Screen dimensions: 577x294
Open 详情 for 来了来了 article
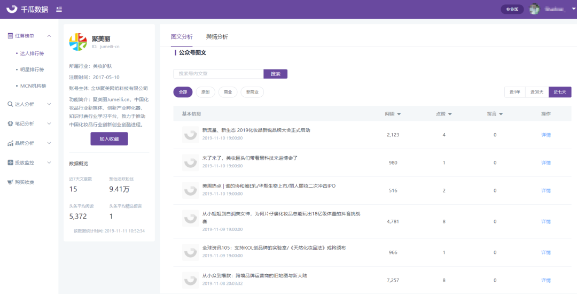pos(545,163)
